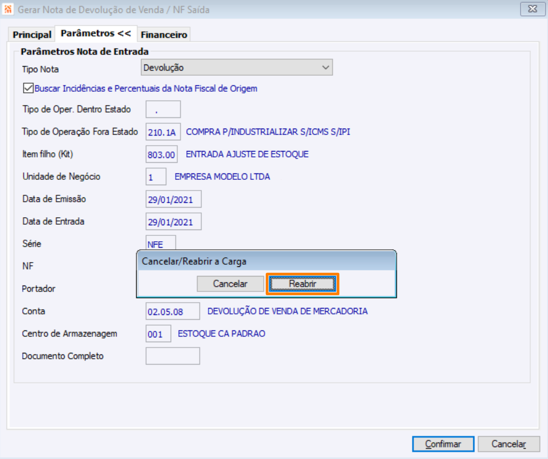Edit the Centro de Armazenagem field 001
Viewport: 548px width, 459px height.
158,334
